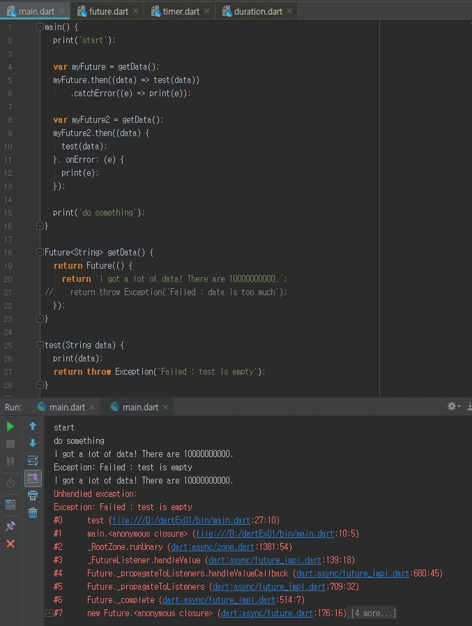Close the run session with the red X
The height and width of the screenshot is (626, 472).
pyautogui.click(x=10, y=544)
